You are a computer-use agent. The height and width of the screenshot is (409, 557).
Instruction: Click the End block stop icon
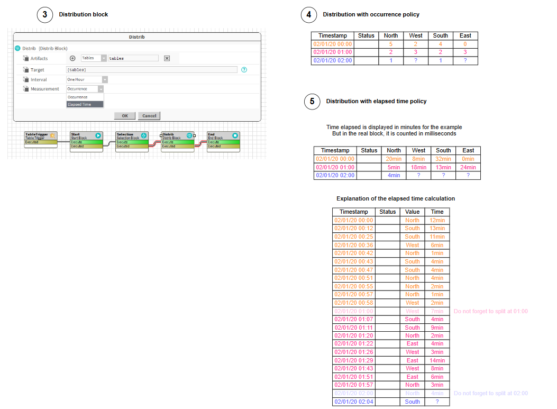pos(235,136)
